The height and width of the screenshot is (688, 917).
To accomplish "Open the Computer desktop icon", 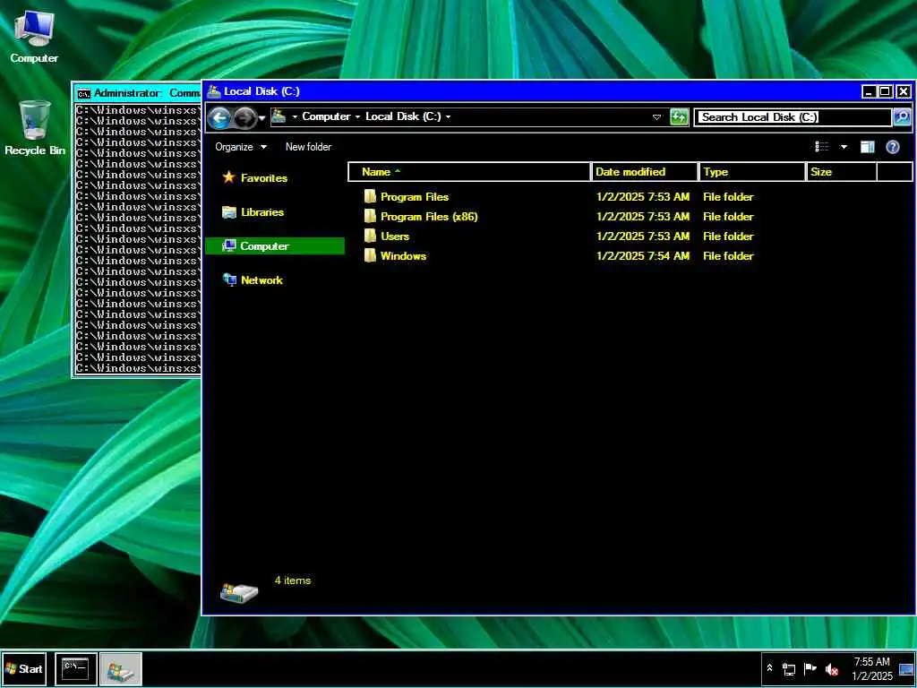I will tap(34, 37).
